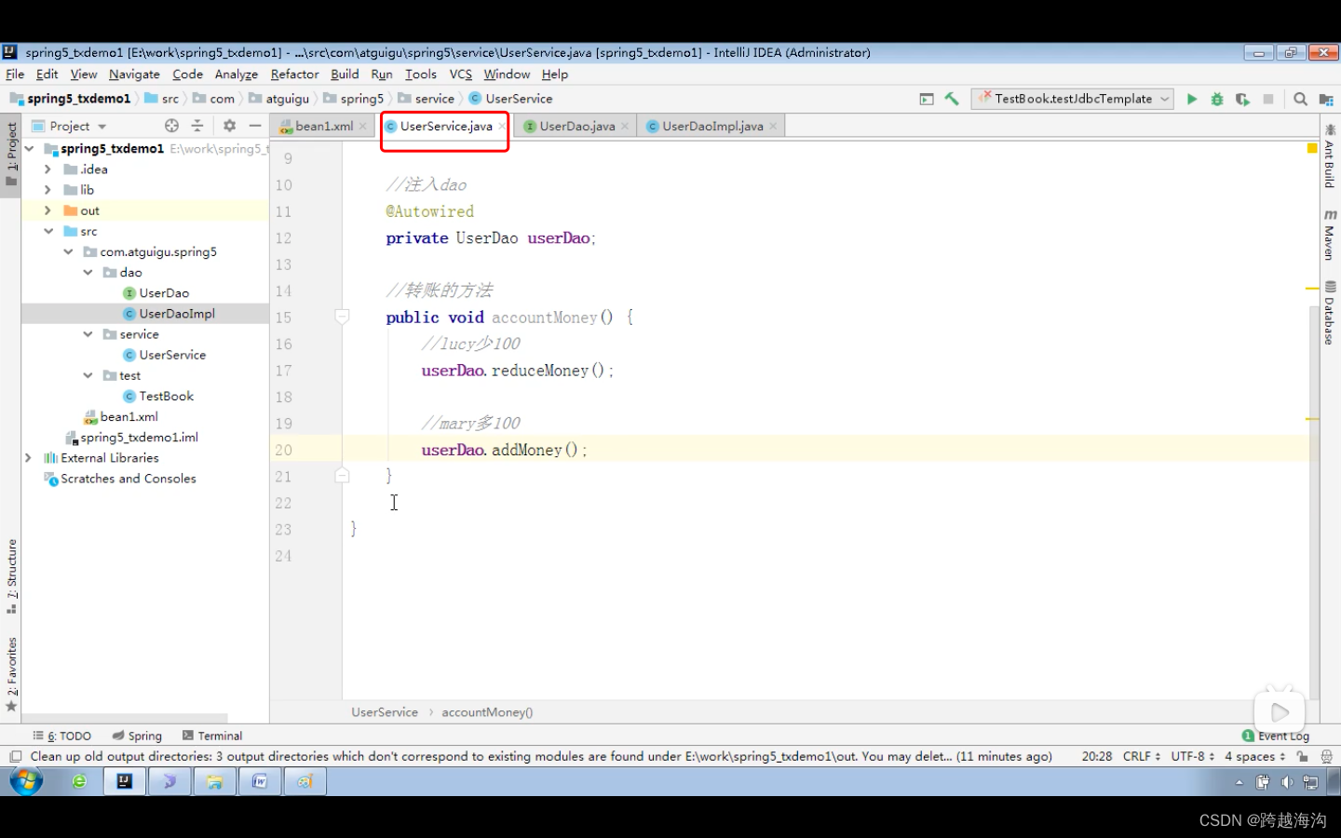
Task: Toggle the Project tool window stripe button
Action: click(x=11, y=154)
